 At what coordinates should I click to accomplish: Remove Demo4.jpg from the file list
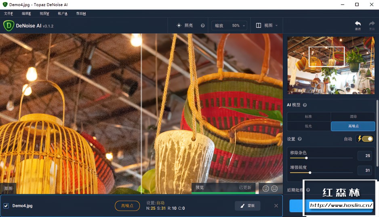click(x=276, y=206)
